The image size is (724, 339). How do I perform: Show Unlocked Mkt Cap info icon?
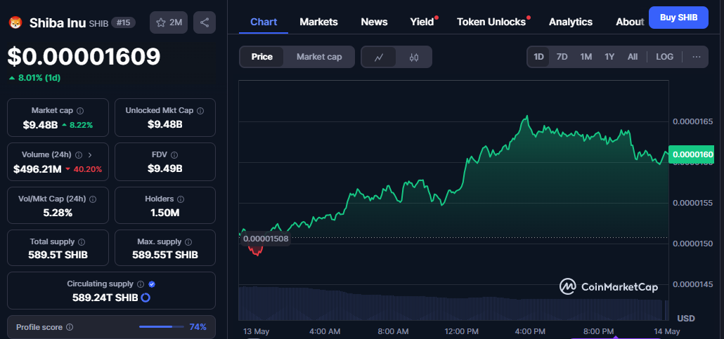click(200, 111)
